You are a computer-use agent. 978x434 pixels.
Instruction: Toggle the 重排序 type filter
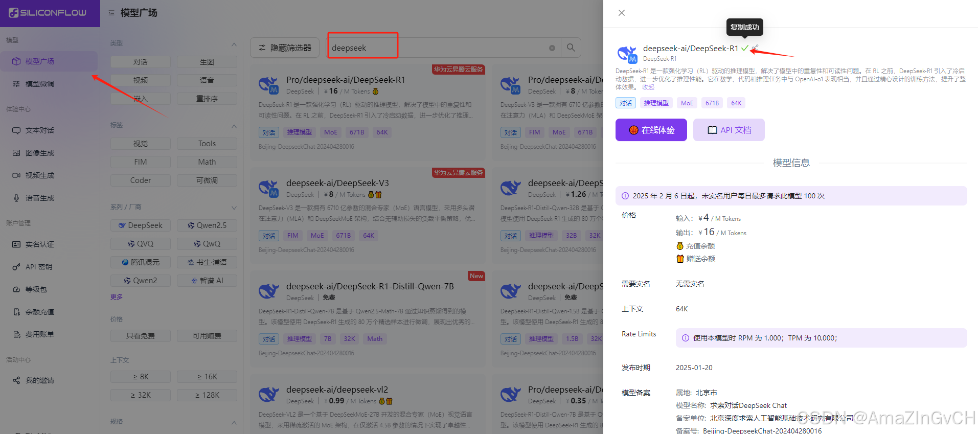click(x=207, y=99)
